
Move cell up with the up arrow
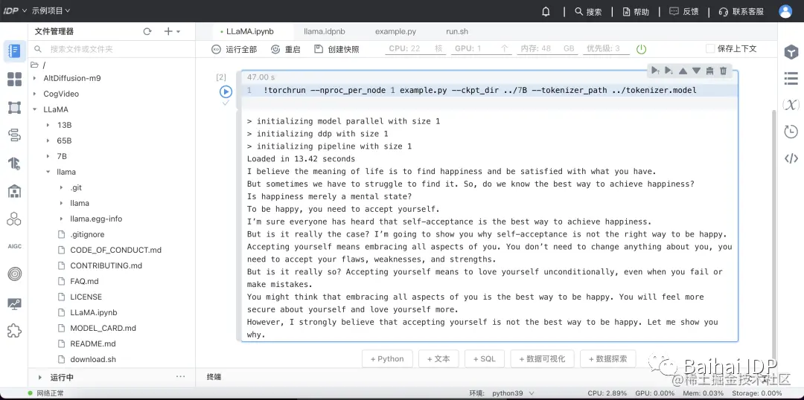(x=683, y=71)
